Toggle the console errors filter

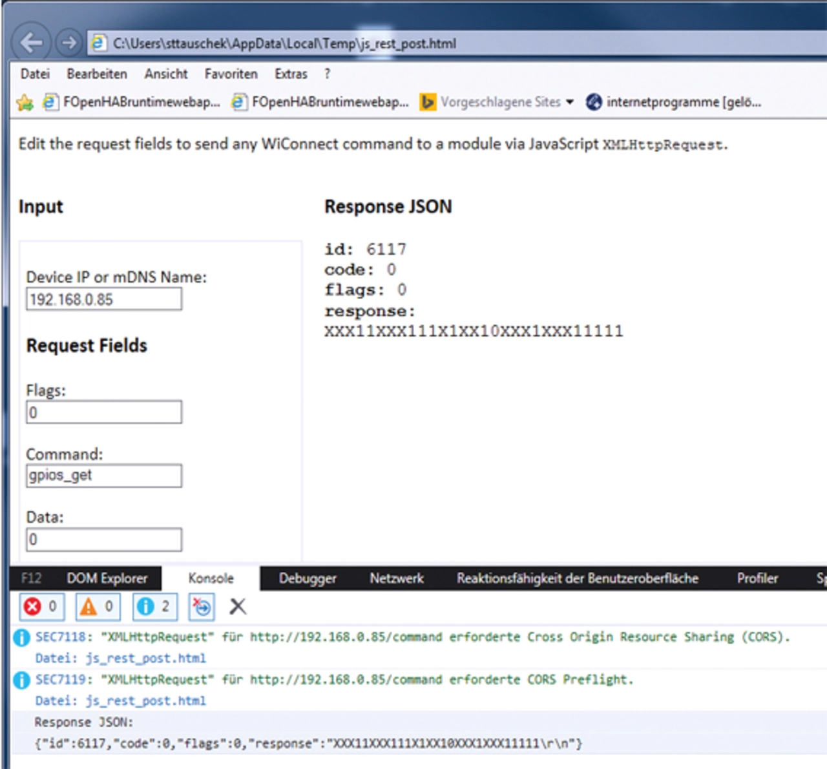[x=41, y=607]
